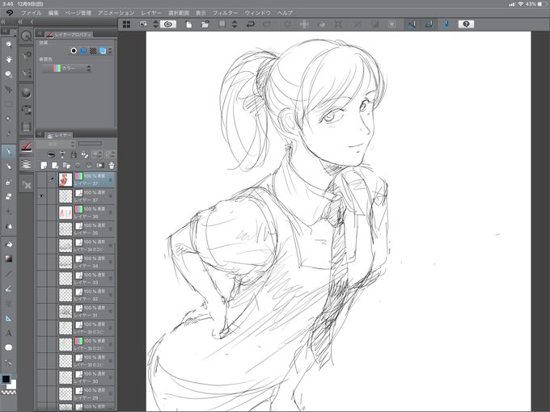This screenshot has width=550, height=412.
Task: Click the Open file folder icon
Action: click(205, 24)
